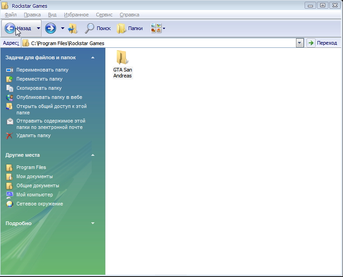
Task: Click the Мои документы folder icon
Action: click(x=10, y=177)
